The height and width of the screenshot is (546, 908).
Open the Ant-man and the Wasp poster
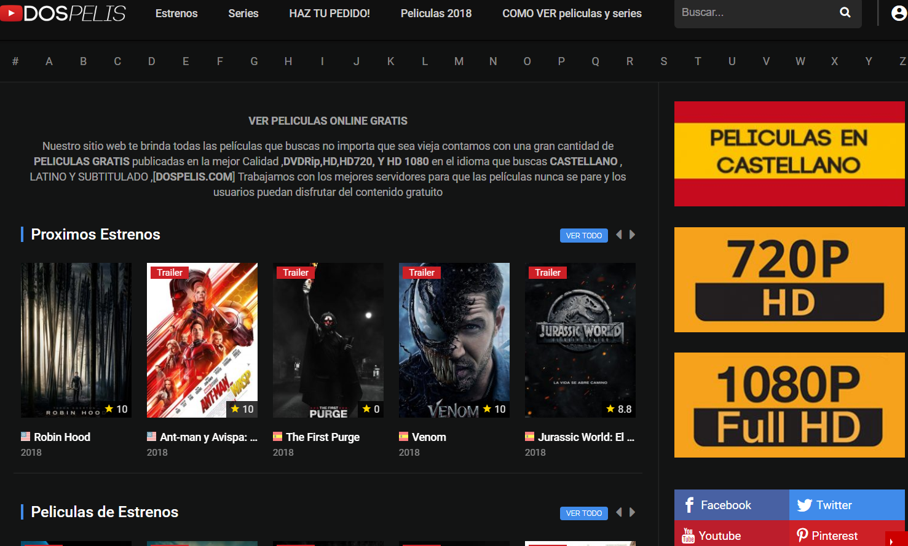(202, 340)
